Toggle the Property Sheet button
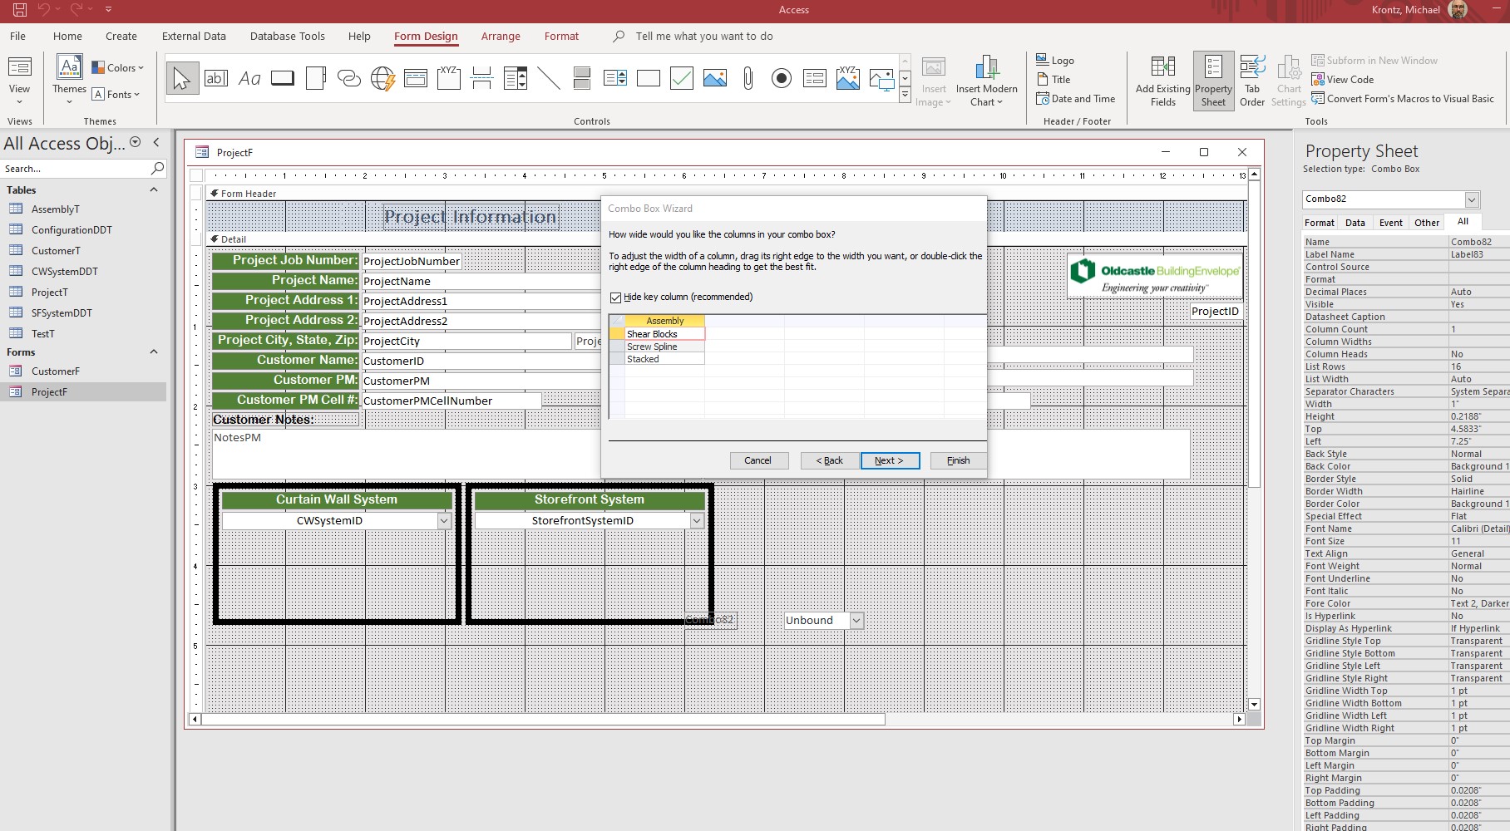 click(1213, 81)
